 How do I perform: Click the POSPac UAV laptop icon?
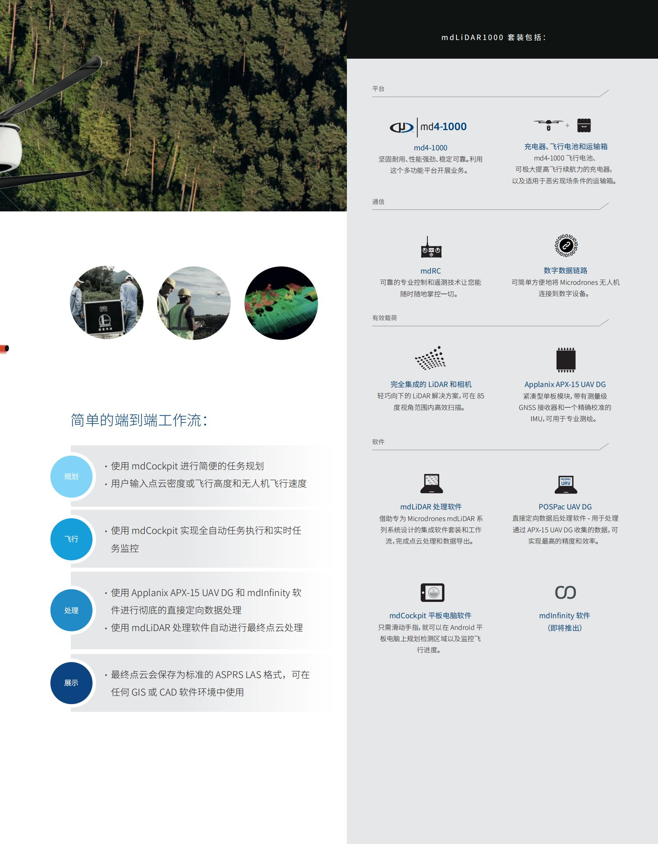(566, 484)
